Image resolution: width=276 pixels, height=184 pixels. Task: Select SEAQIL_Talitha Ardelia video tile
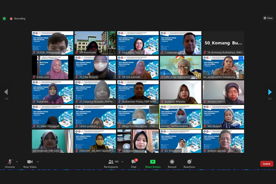(x=180, y=116)
